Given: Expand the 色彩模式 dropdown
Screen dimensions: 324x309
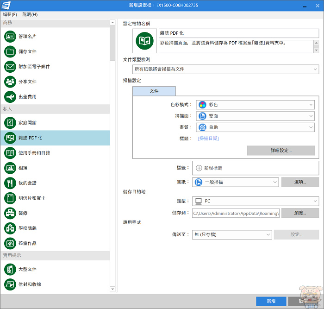Looking at the screenshot, I should (x=255, y=105).
